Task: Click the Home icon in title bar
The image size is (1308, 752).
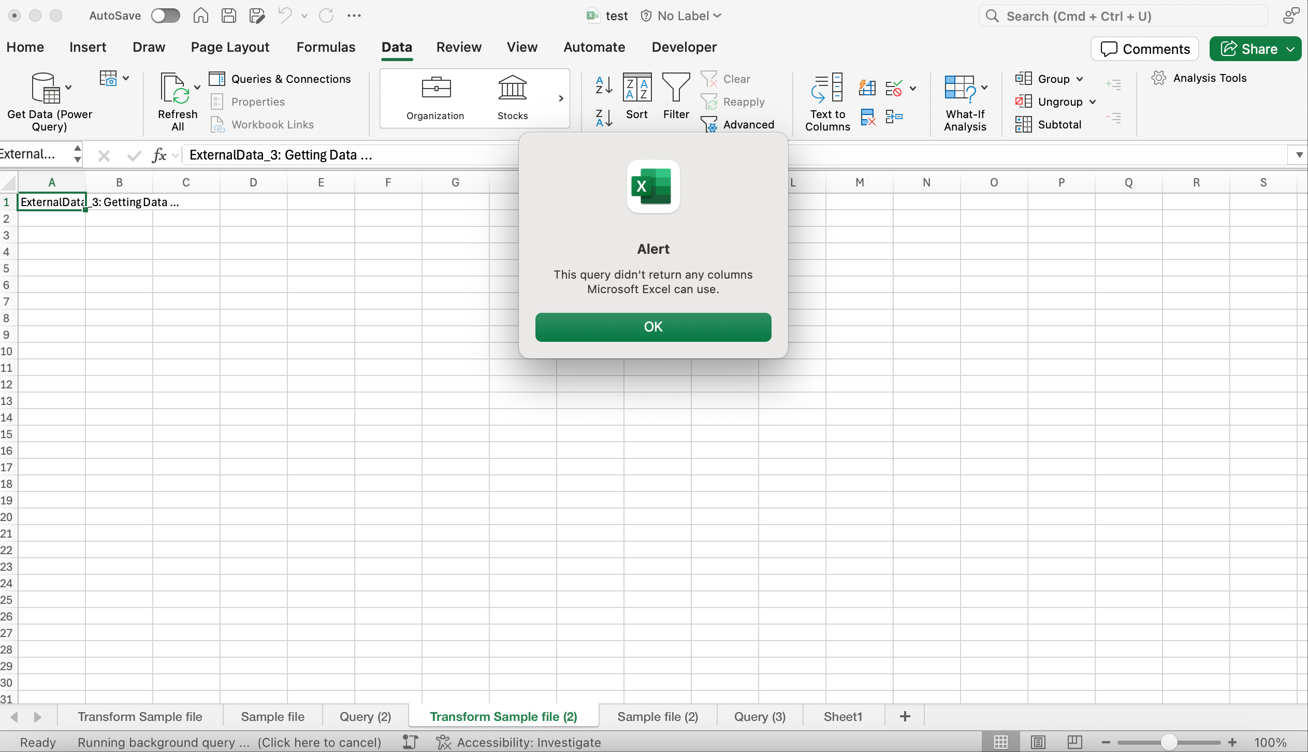Action: [x=201, y=16]
